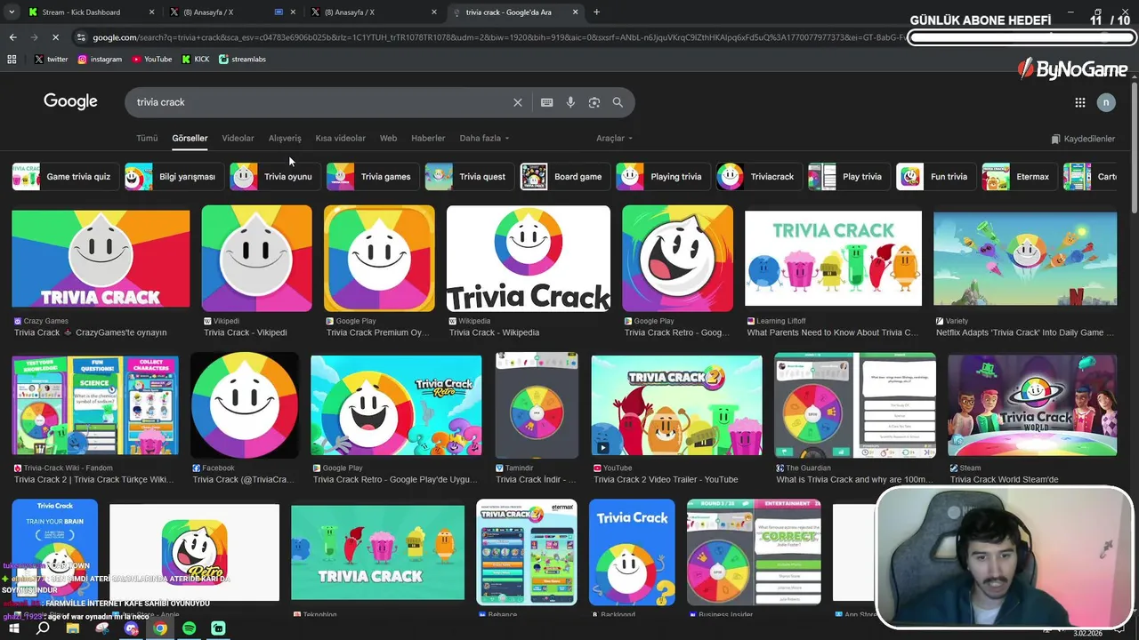Open Trivia Crack World Steam image
1139x640 pixels.
[x=1032, y=406]
